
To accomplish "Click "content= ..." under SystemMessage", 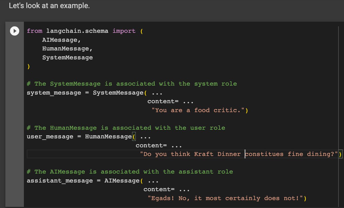I will coord(171,102).
